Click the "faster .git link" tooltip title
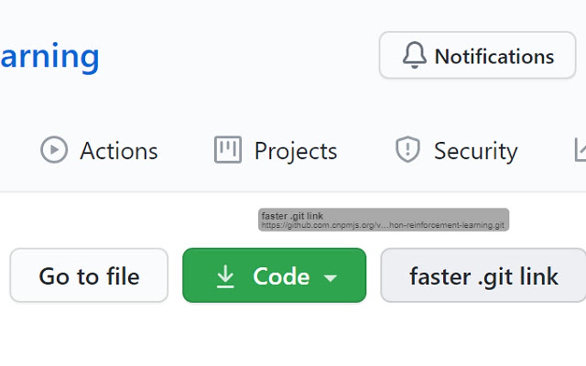Viewport: 586px width, 366px height. pyautogui.click(x=292, y=216)
